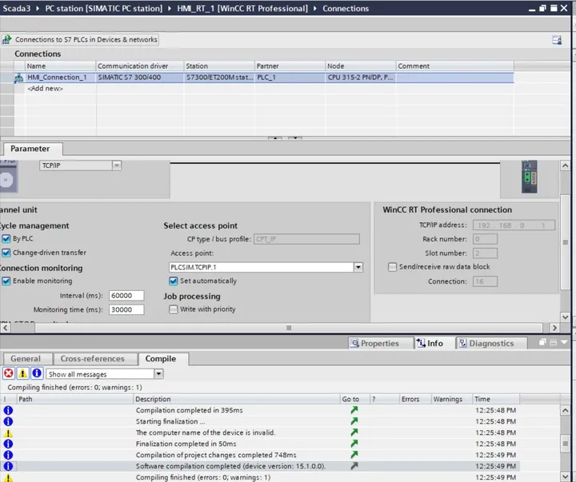Image resolution: width=576 pixels, height=482 pixels.
Task: Click the Connections to S7 PLCs icon
Action: (7, 39)
